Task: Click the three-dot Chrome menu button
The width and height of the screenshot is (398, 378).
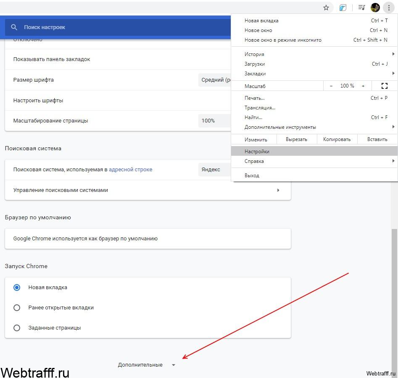Action: coord(389,8)
